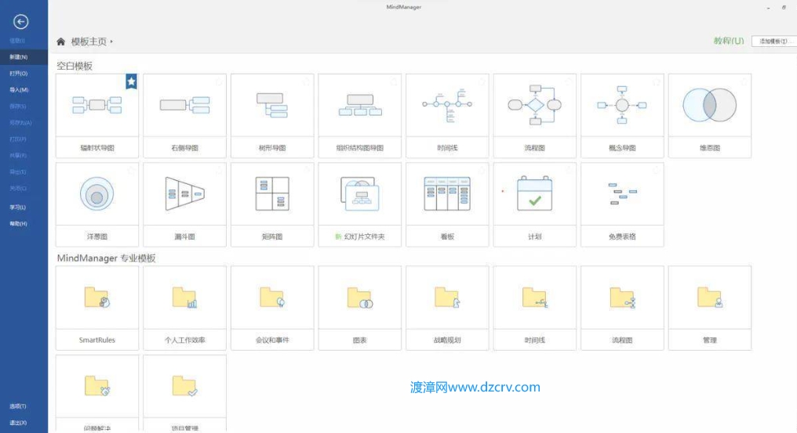Click the 模板主页 breadcrumb text
The image size is (797, 433).
89,41
